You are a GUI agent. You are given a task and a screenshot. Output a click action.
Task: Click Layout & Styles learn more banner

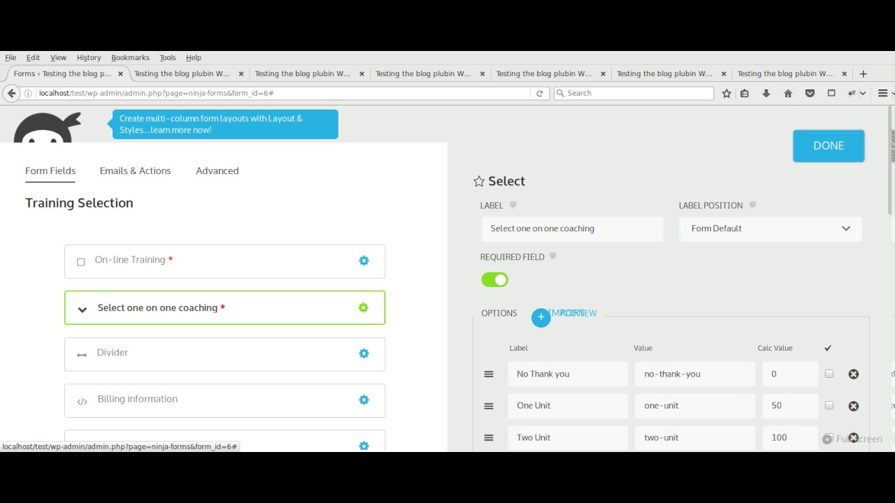click(x=225, y=124)
